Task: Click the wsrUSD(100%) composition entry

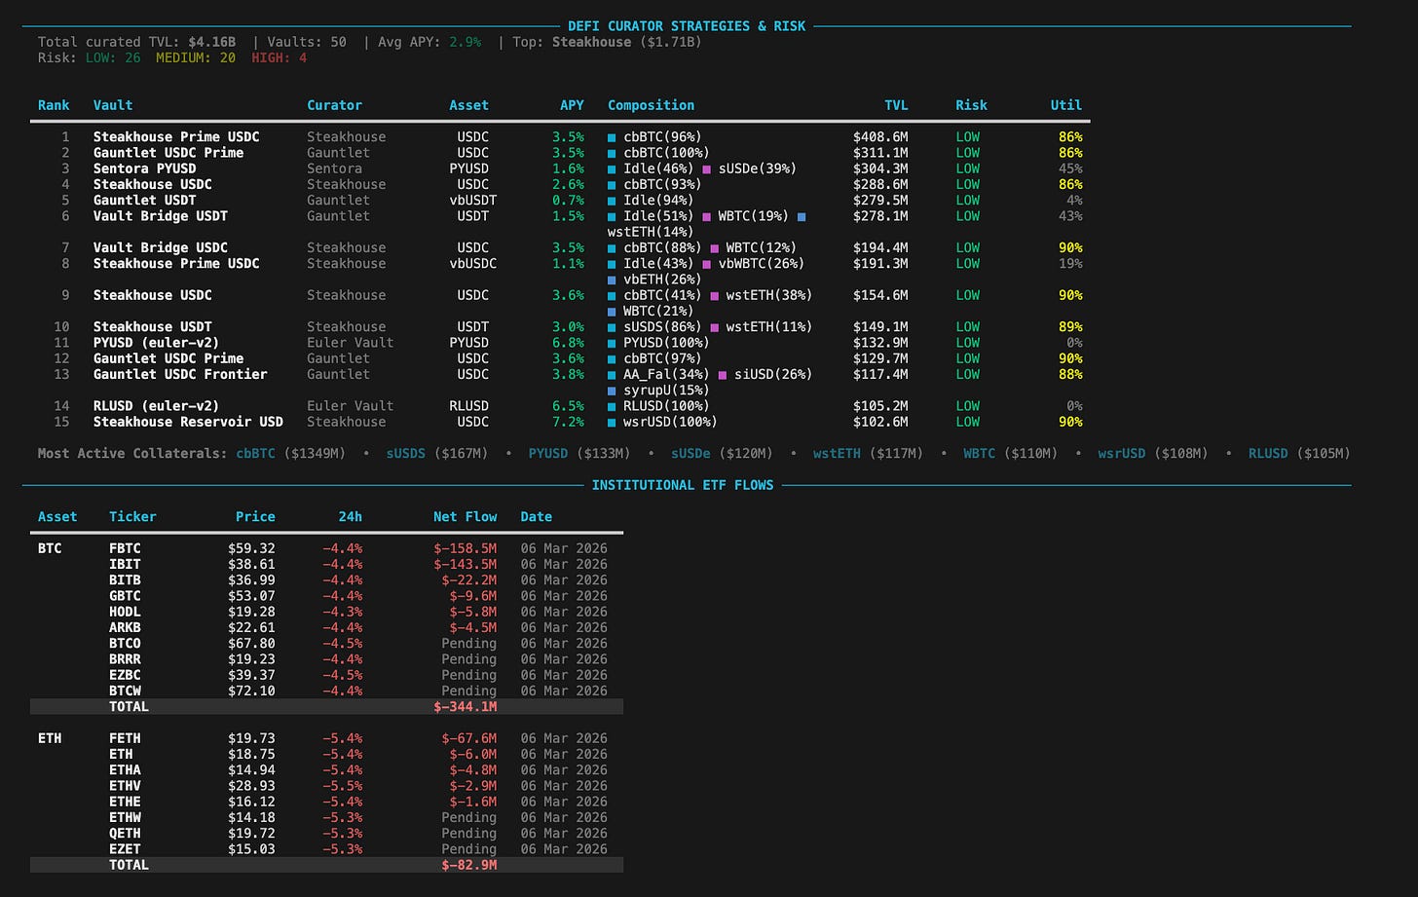Action: [670, 422]
